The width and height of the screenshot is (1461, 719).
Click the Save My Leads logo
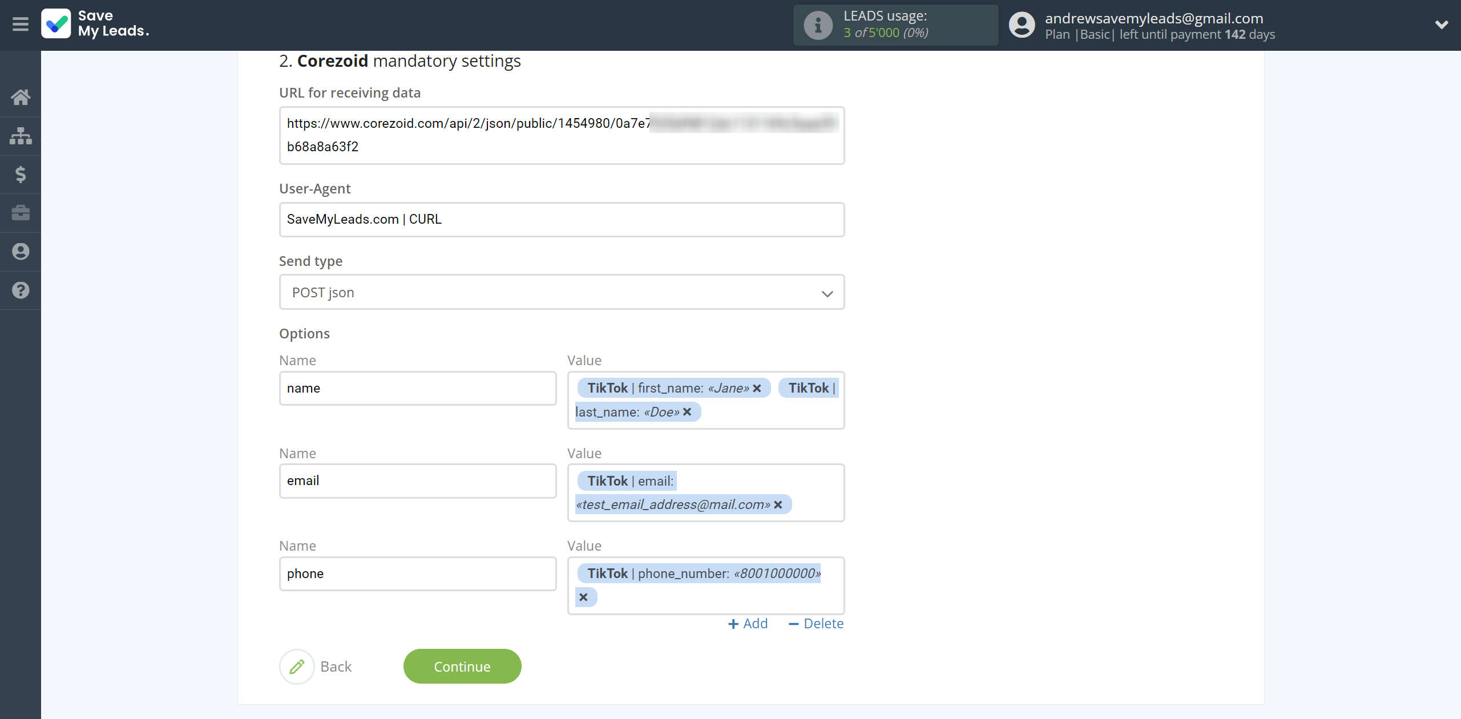tap(95, 24)
